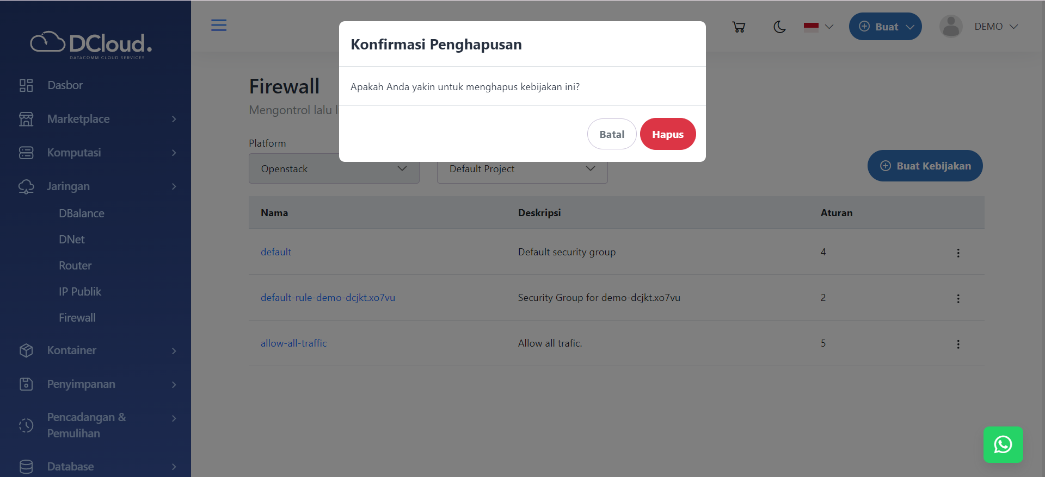Open the allow-all-traffic policy link
This screenshot has width=1045, height=477.
293,343
